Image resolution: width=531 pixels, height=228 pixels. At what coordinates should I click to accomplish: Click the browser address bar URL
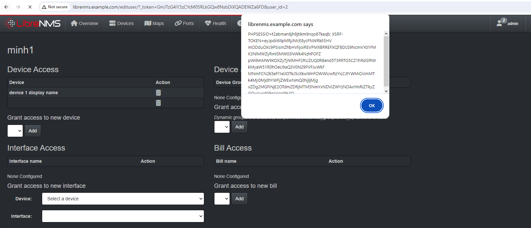(x=180, y=7)
